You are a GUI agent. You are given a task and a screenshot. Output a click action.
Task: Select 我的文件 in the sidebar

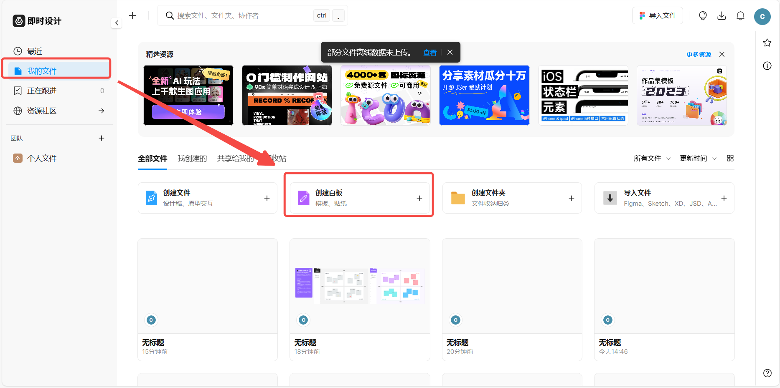tap(59, 71)
